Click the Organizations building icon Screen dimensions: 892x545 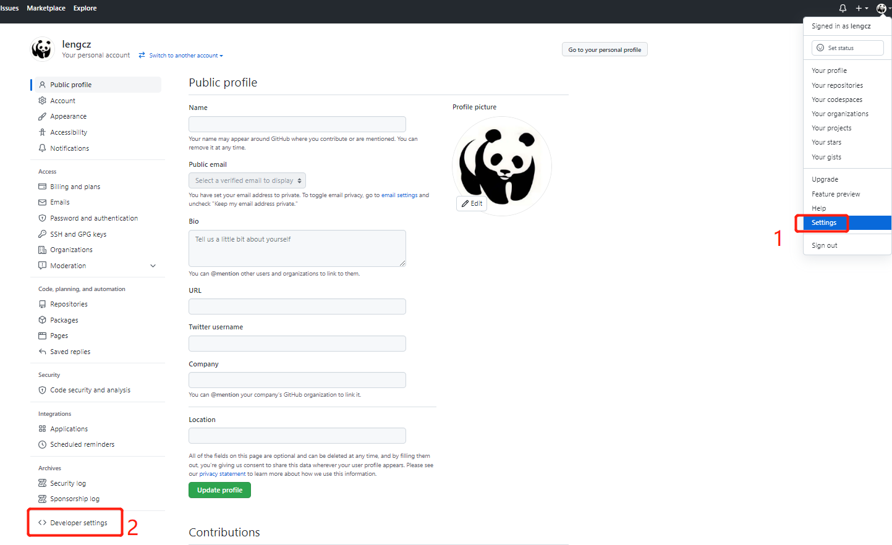42,250
